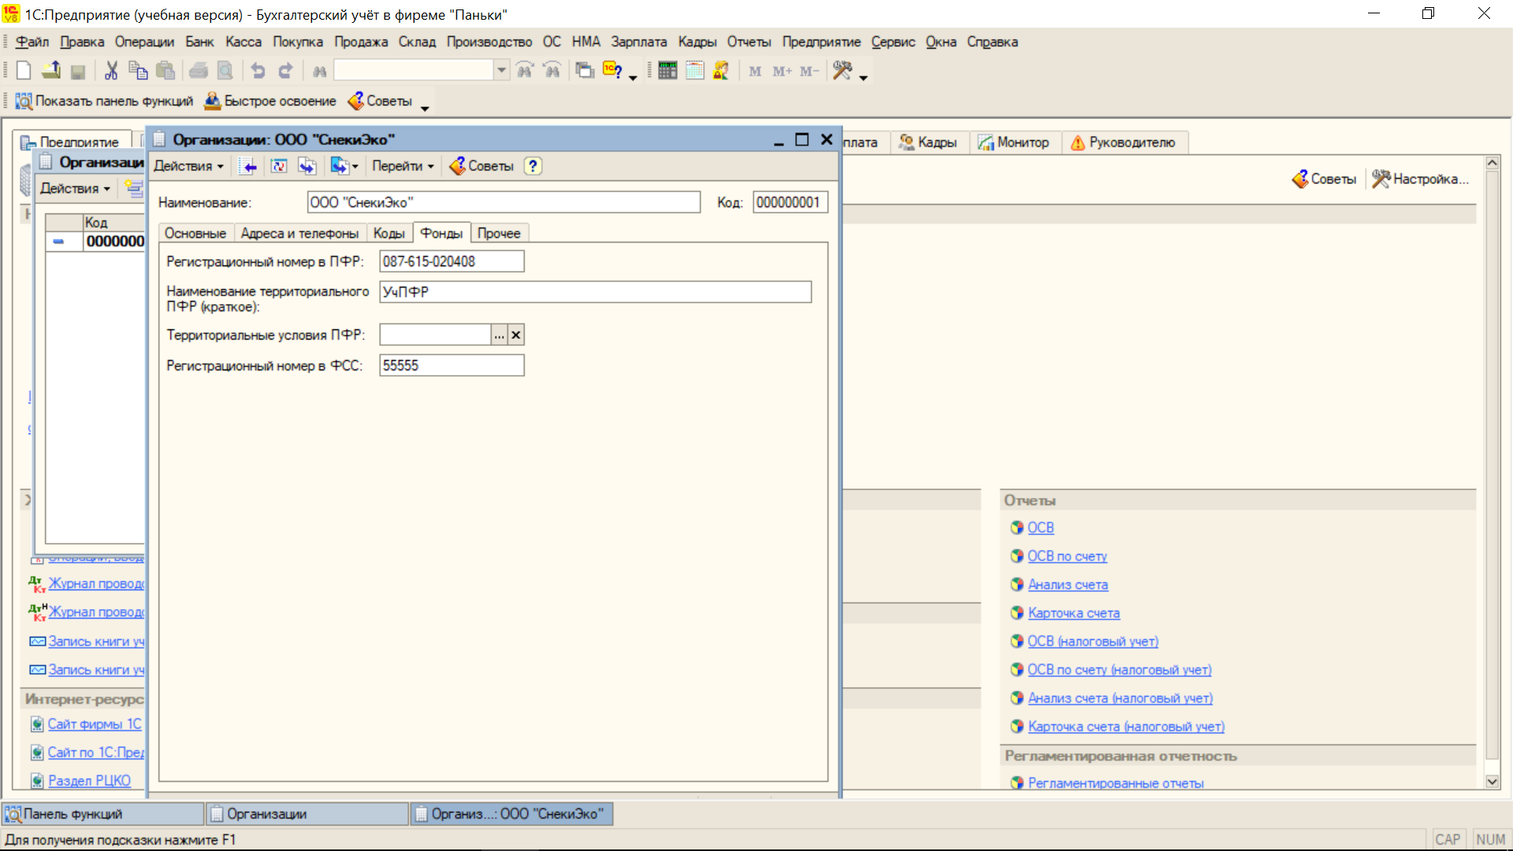The width and height of the screenshot is (1513, 851).
Task: Click the blue question mark help icon in form
Action: pos(533,166)
